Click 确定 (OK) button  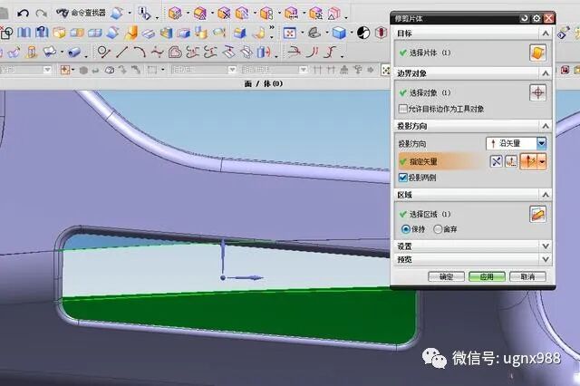[446, 276]
